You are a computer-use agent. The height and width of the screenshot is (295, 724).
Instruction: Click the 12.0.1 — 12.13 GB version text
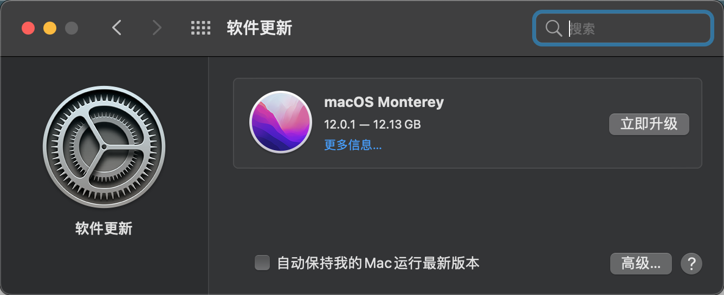[372, 124]
